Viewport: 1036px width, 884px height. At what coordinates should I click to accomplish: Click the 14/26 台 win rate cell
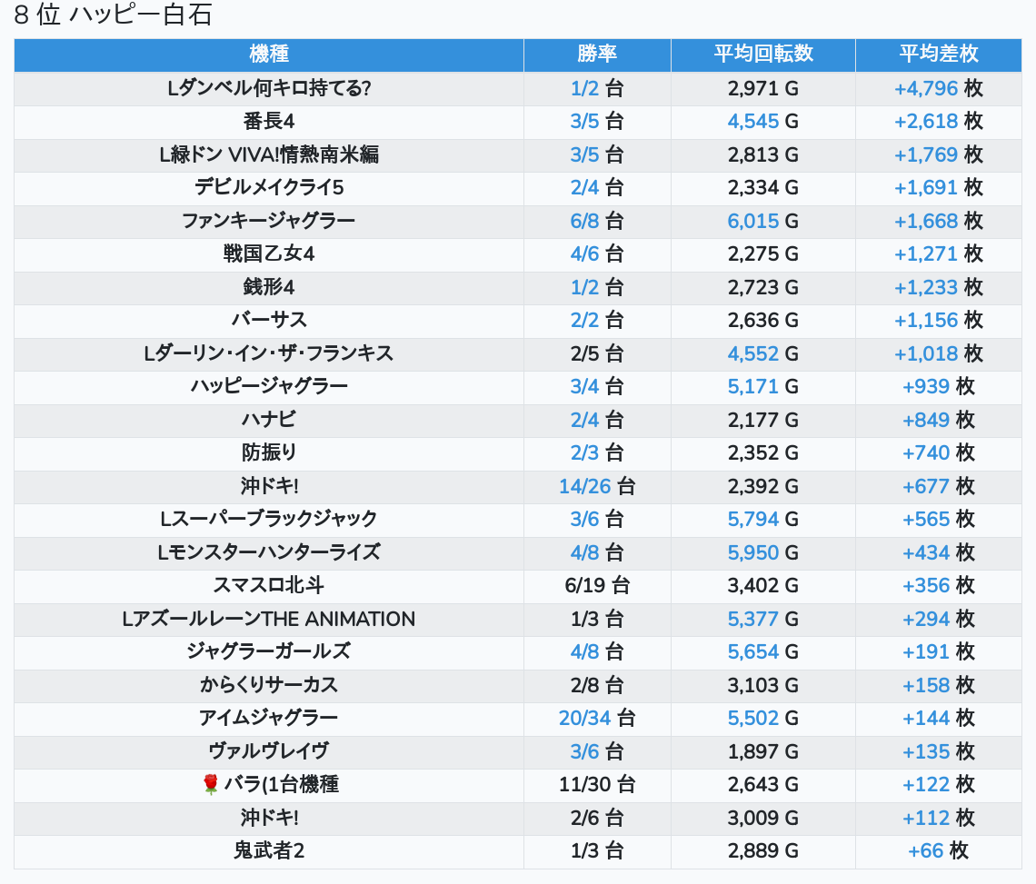pyautogui.click(x=597, y=486)
